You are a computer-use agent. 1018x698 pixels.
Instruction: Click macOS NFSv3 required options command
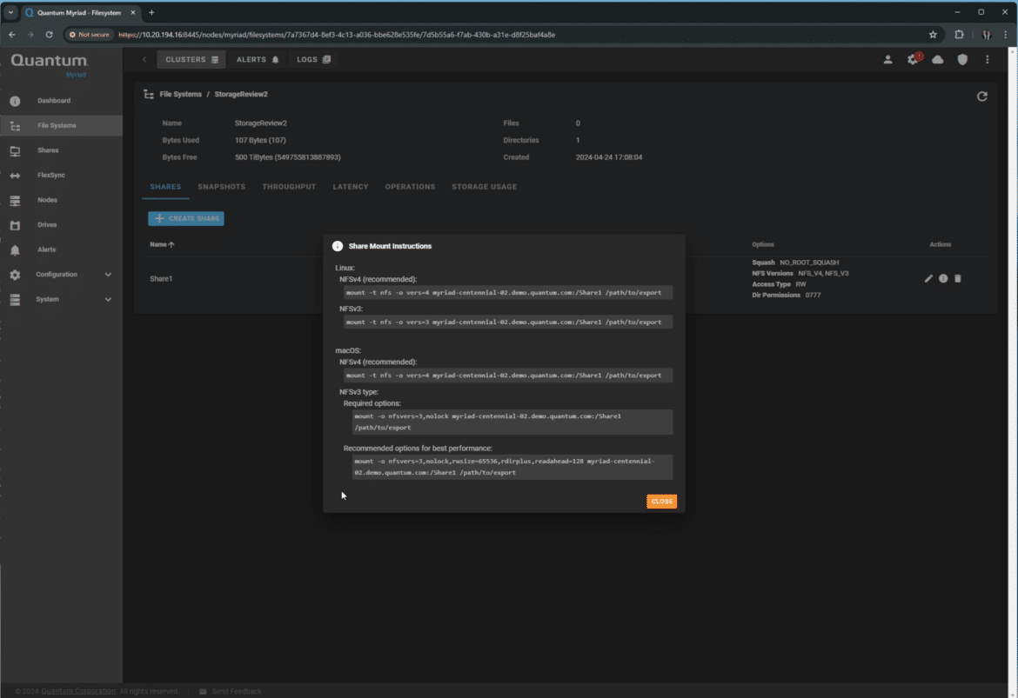512,422
